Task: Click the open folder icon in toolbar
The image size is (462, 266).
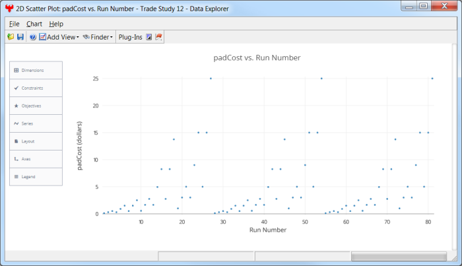Action: click(11, 37)
